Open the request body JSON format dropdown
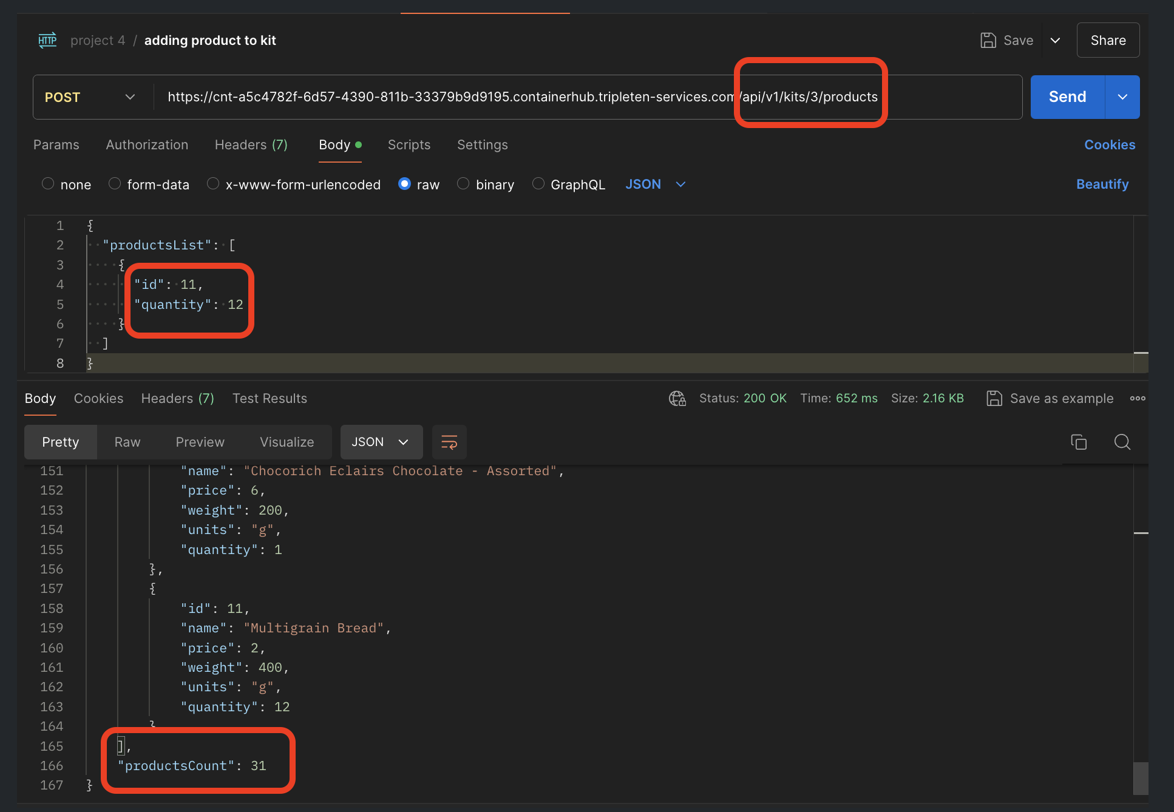This screenshot has height=812, width=1174. pyautogui.click(x=656, y=184)
